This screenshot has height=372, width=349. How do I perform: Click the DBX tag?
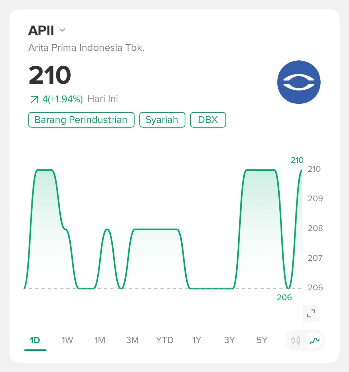coord(208,120)
